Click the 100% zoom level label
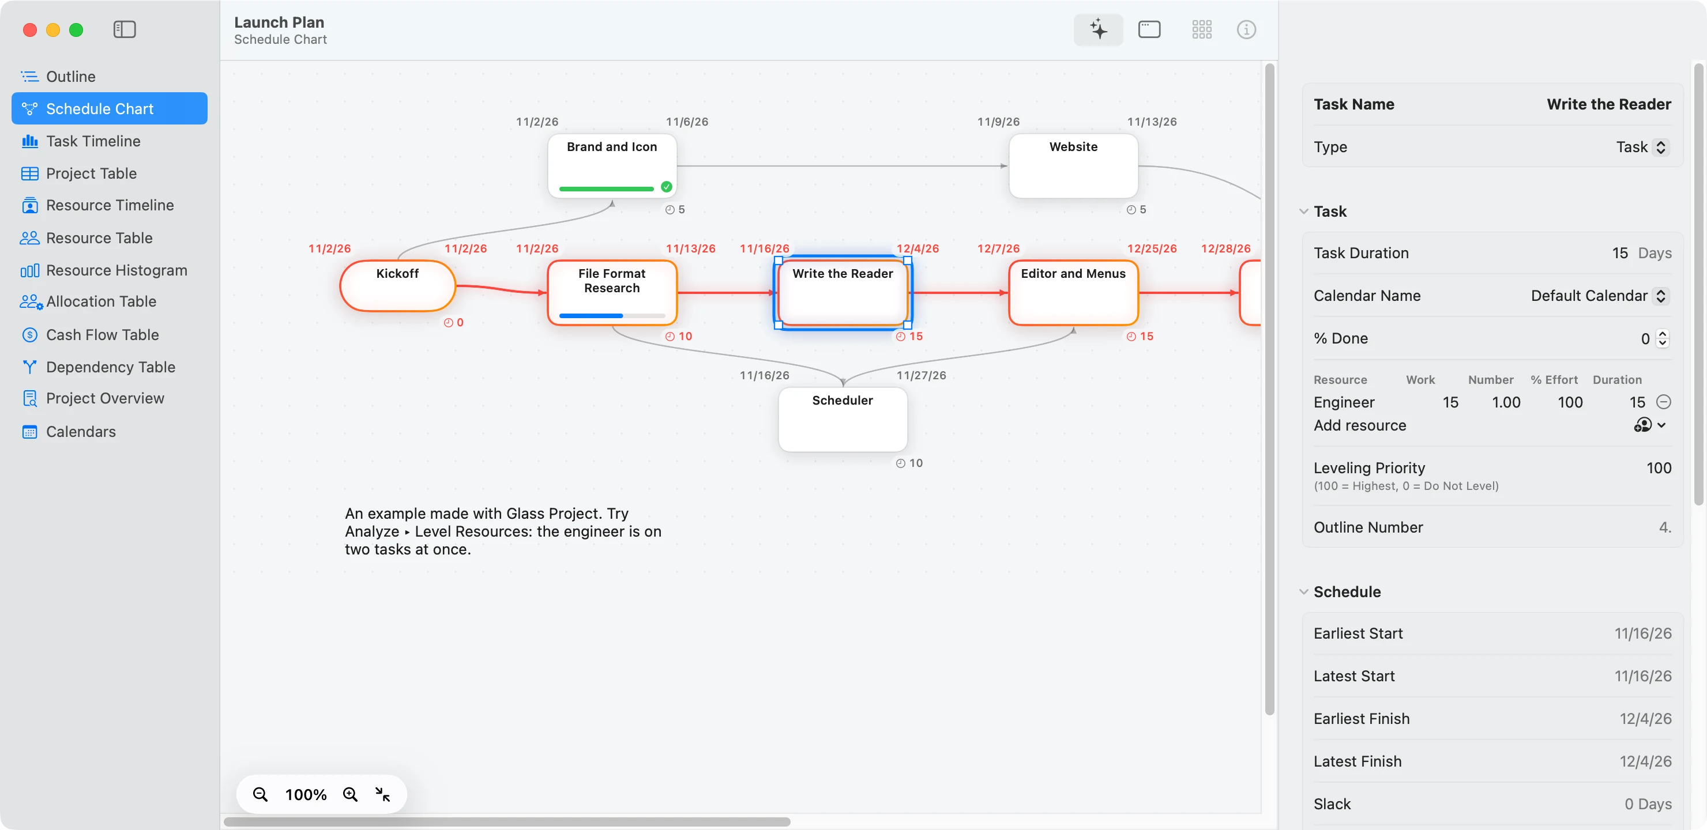Image resolution: width=1707 pixels, height=830 pixels. pos(306,794)
